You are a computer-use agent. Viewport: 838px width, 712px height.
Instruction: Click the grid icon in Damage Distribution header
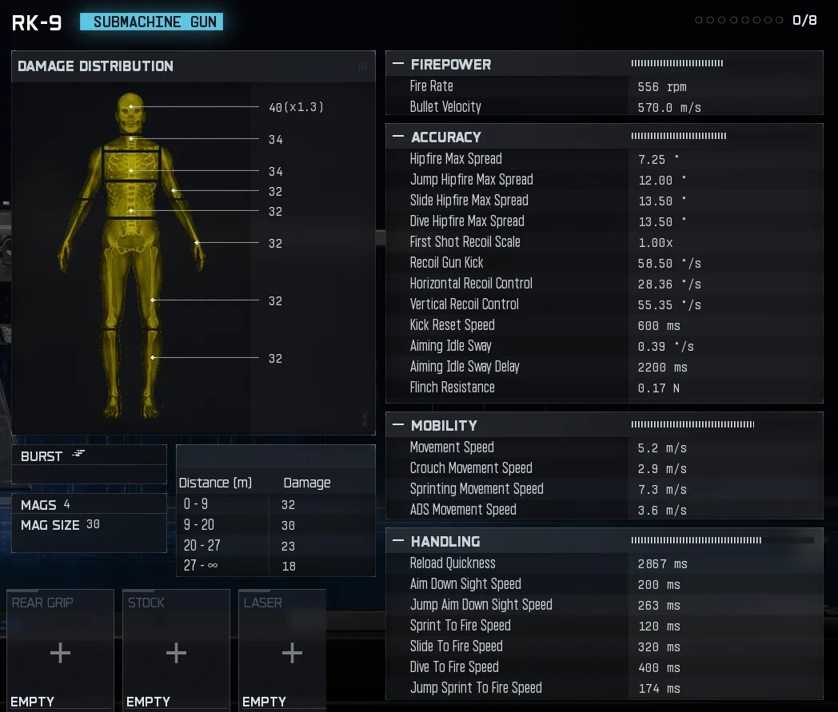363,66
